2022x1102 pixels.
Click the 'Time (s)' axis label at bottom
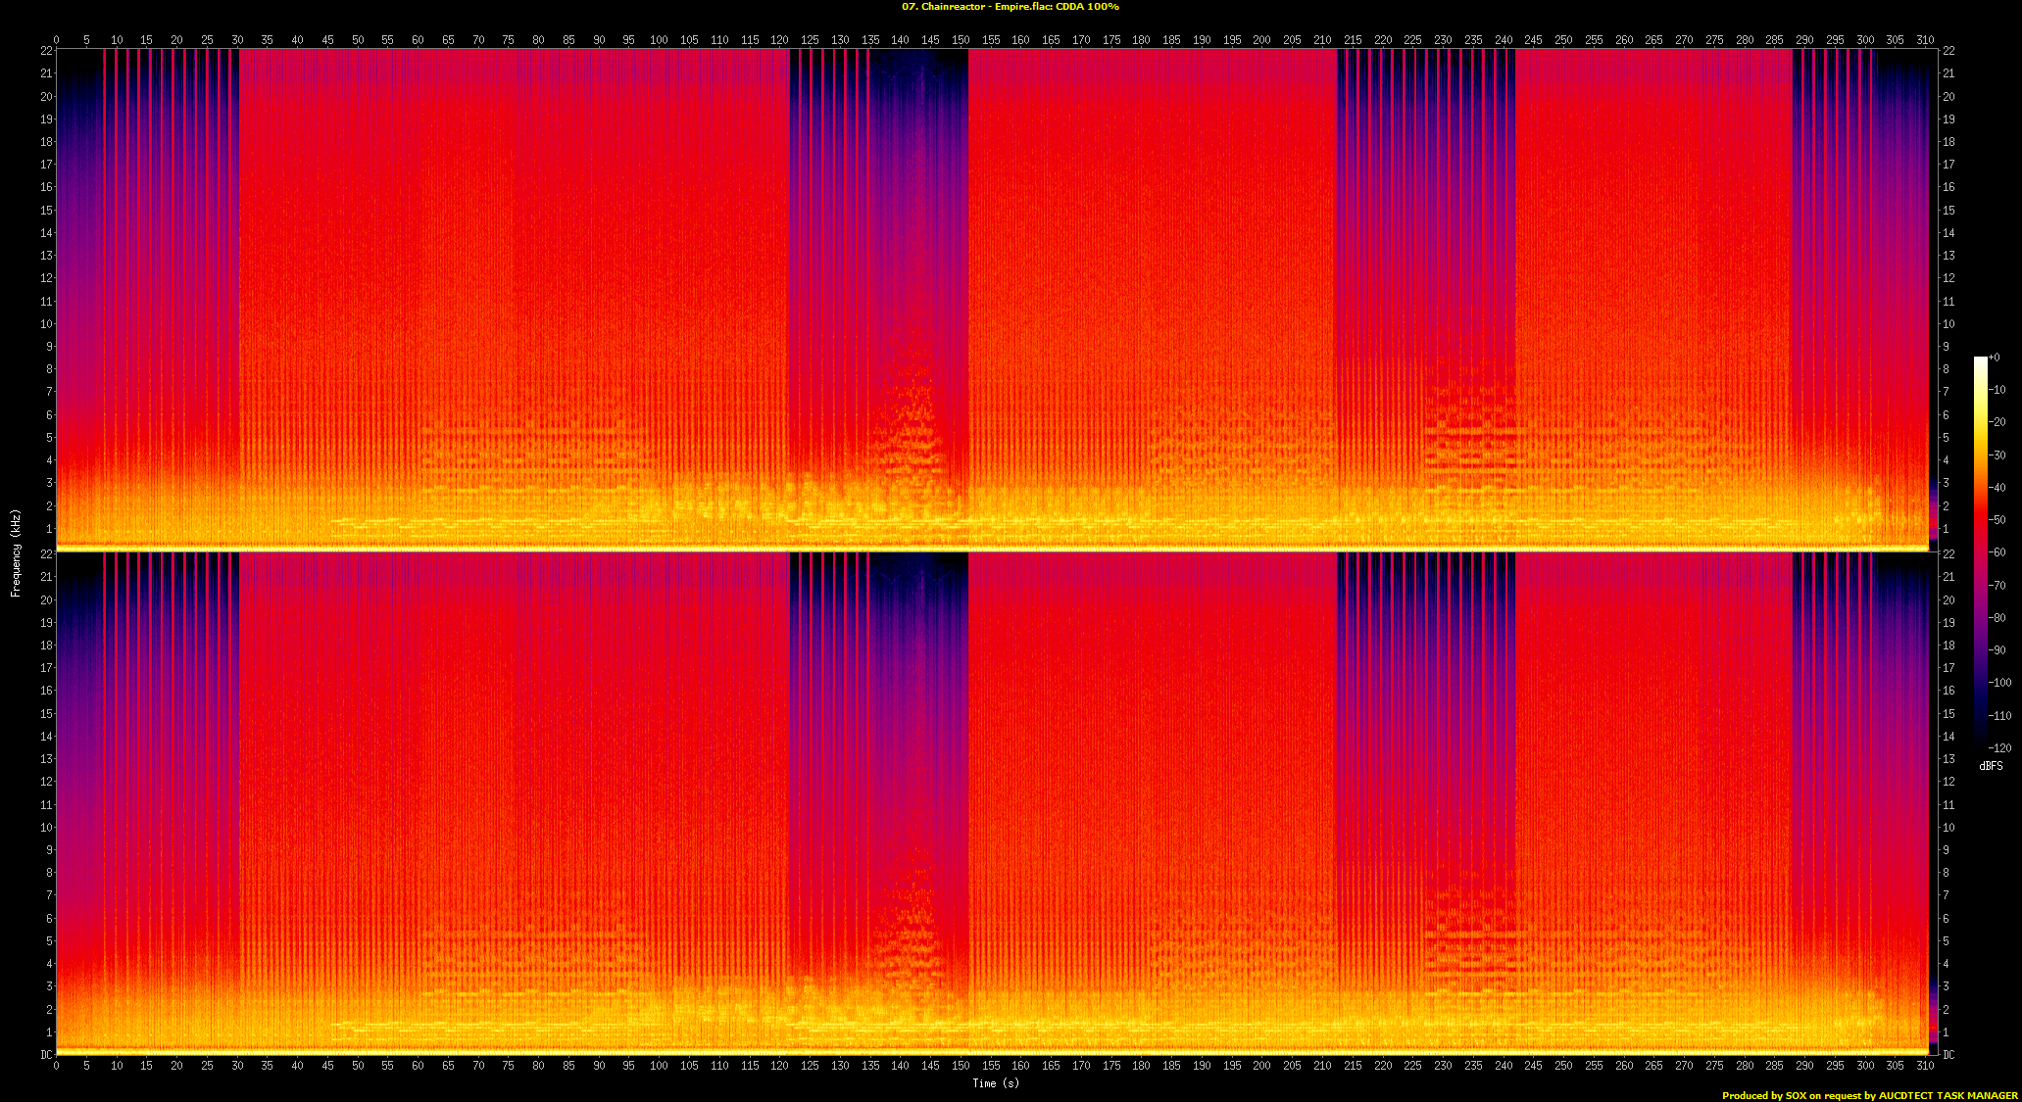click(x=995, y=1083)
